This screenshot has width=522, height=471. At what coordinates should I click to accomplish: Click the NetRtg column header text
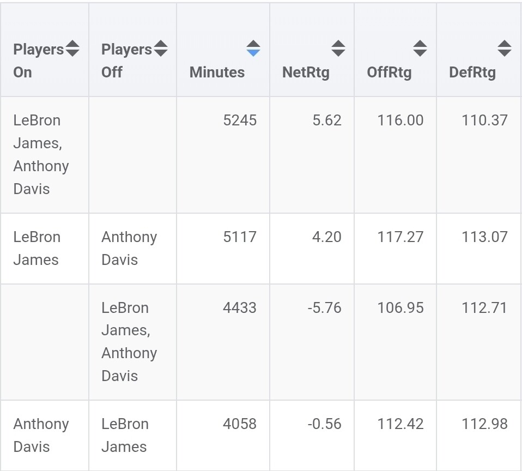pyautogui.click(x=306, y=72)
